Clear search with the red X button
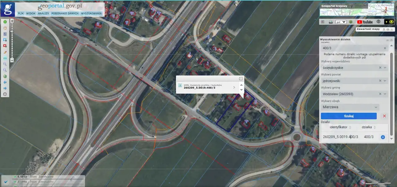397x187 pixels. (384, 116)
